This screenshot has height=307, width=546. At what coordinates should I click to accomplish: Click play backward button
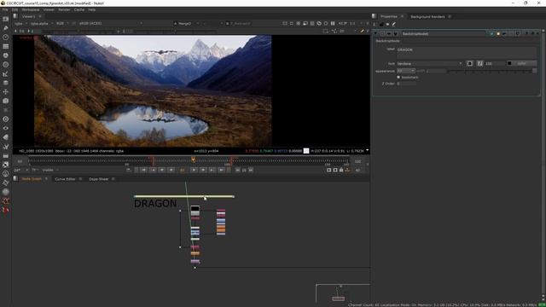(x=171, y=170)
